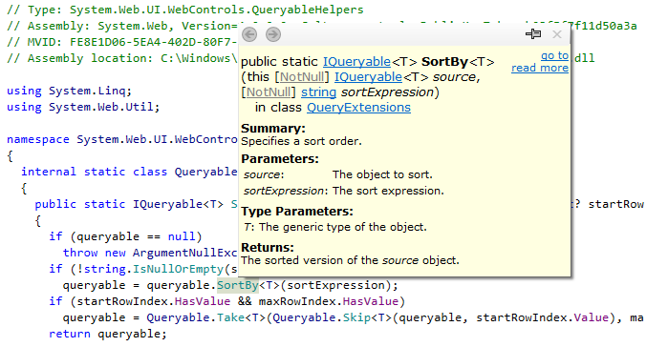646x347 pixels.
Task: Click the 'Summary:' heading in popup
Action: coord(273,129)
